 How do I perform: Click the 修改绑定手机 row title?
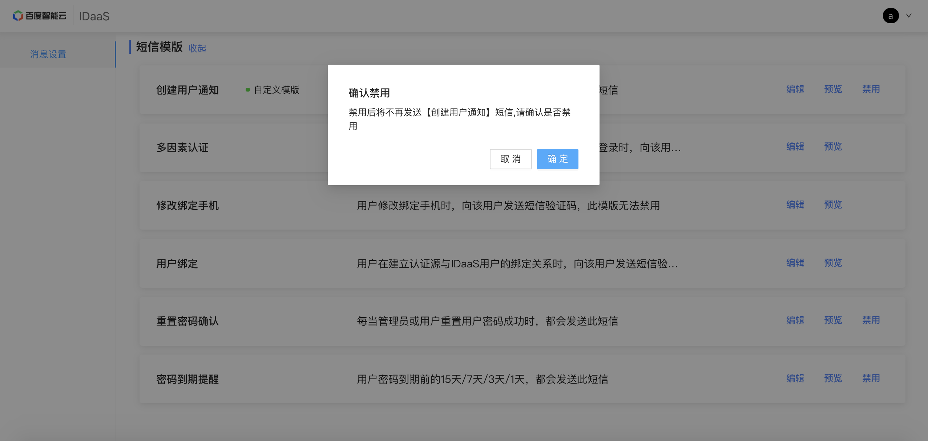point(187,205)
